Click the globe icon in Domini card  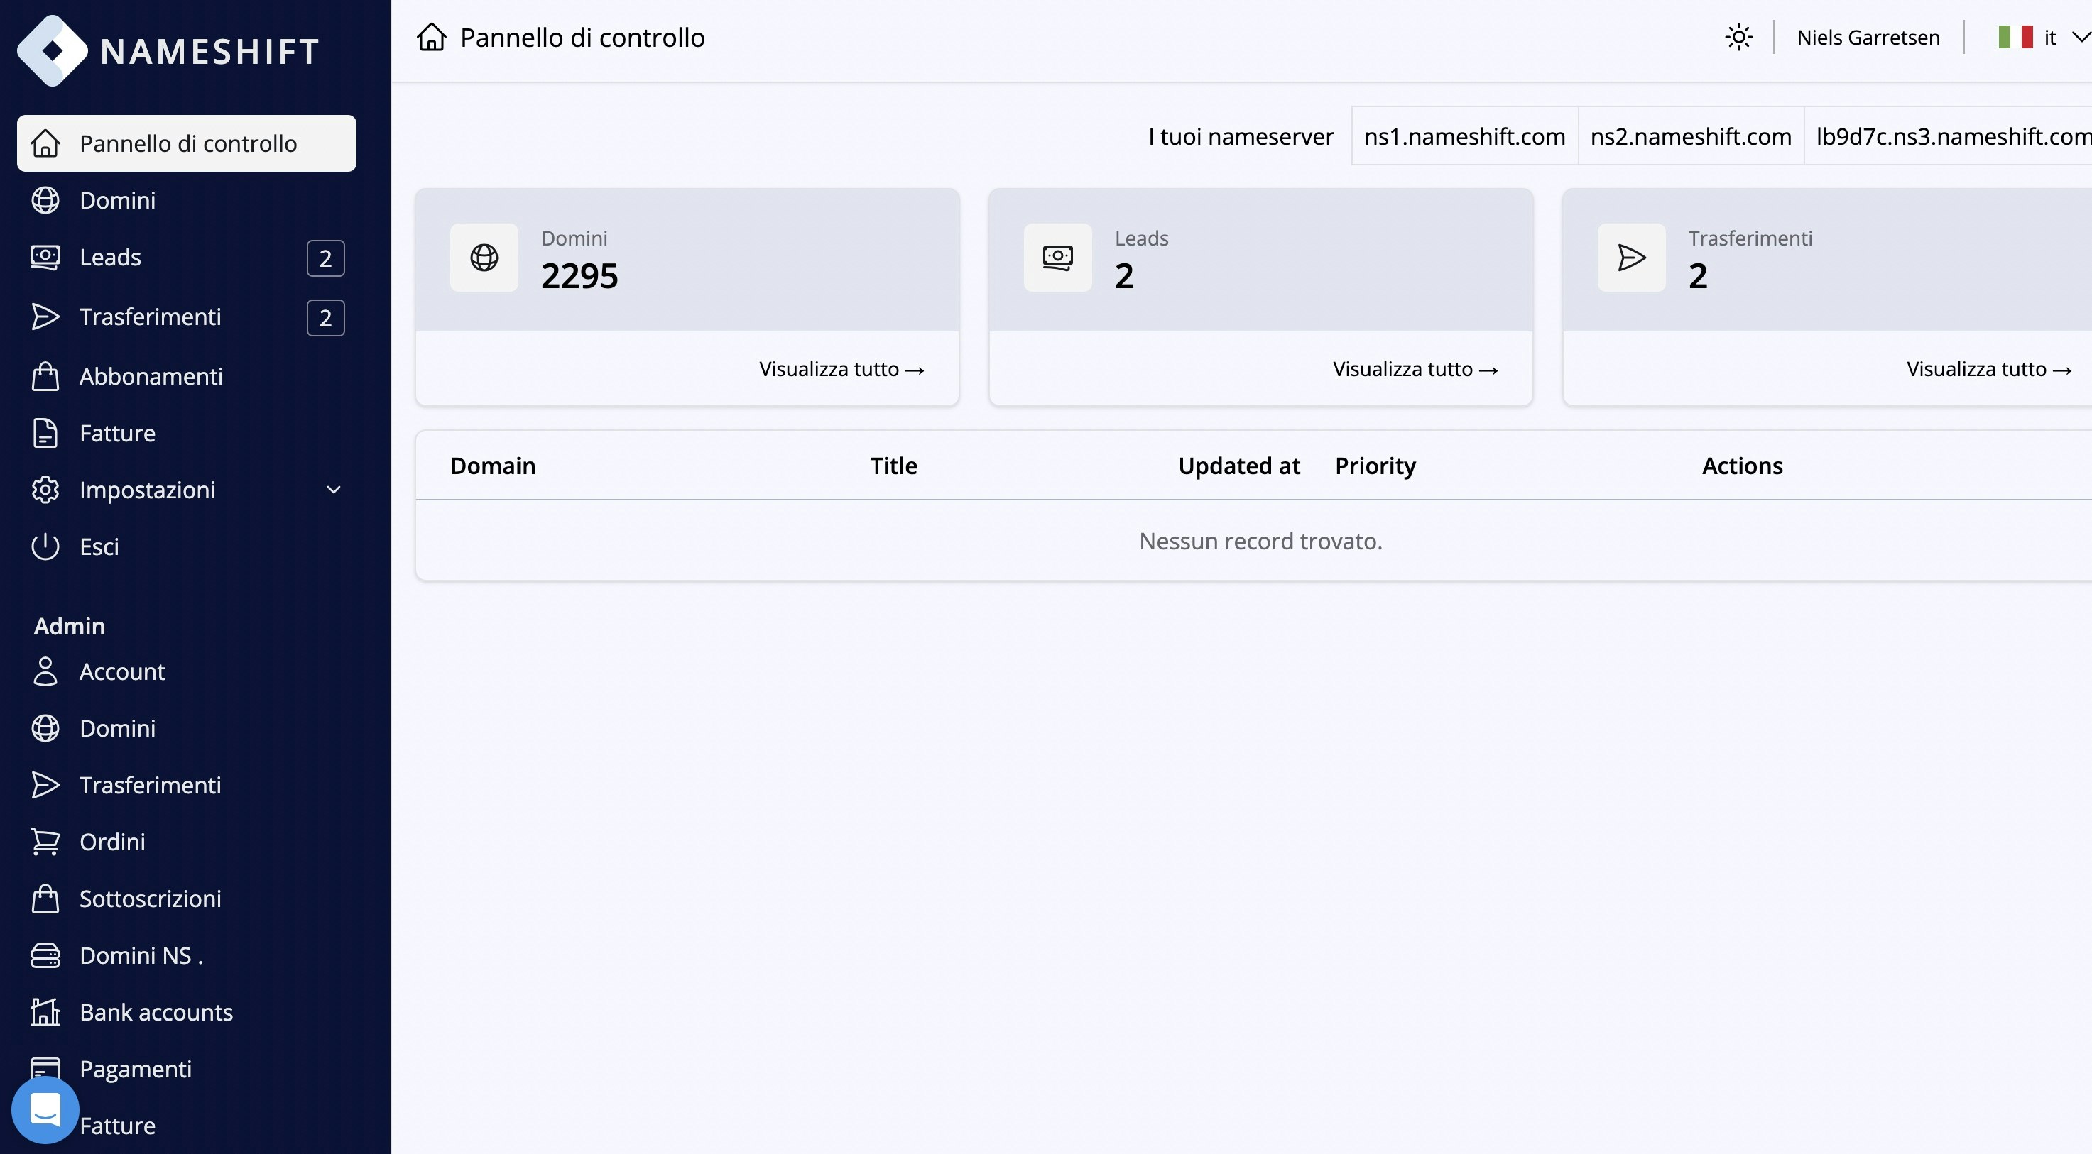pos(484,257)
